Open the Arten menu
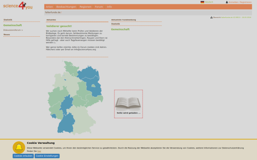This screenshot has width=257, height=160. click(x=49, y=7)
